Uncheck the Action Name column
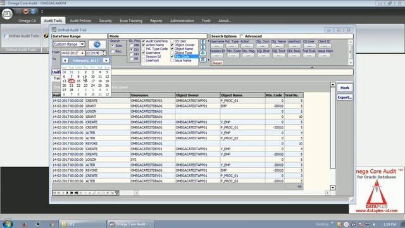 point(144,45)
